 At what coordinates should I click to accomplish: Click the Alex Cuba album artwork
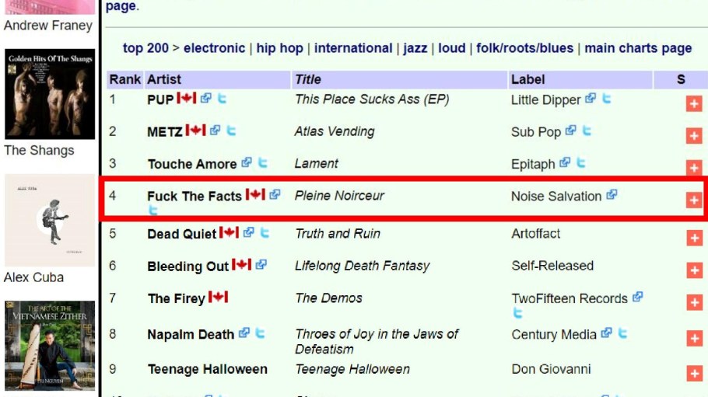point(50,221)
